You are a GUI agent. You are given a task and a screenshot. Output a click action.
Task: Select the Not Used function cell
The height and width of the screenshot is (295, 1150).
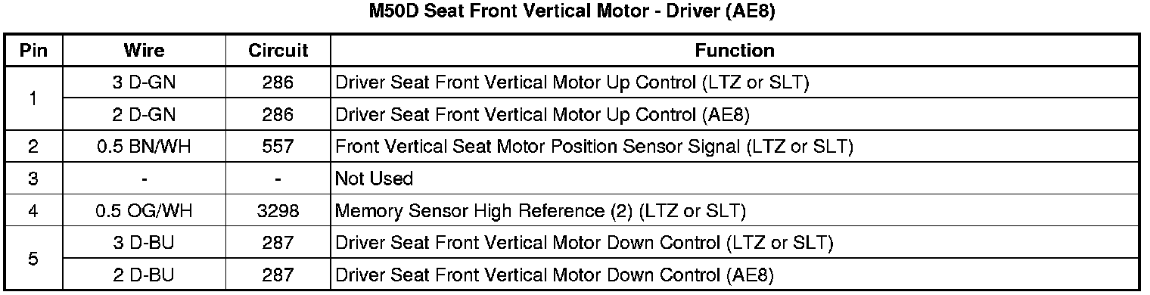click(x=735, y=179)
